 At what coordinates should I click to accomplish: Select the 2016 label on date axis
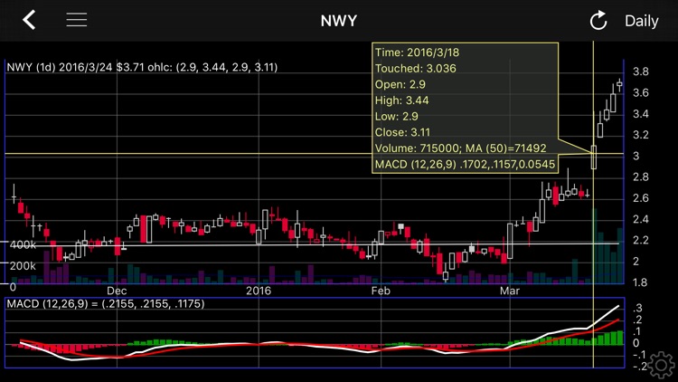pos(259,291)
